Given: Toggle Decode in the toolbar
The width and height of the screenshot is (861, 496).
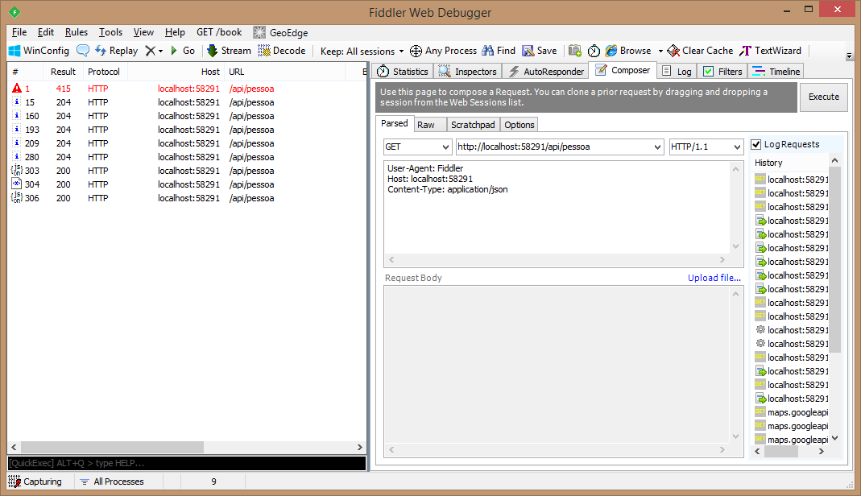Looking at the screenshot, I should click(x=282, y=51).
